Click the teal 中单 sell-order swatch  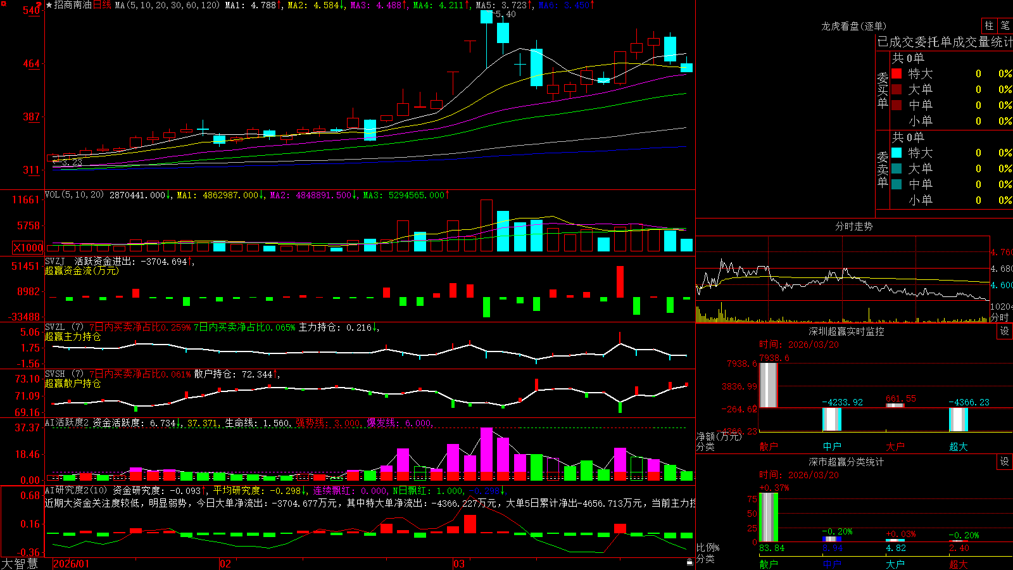[897, 184]
